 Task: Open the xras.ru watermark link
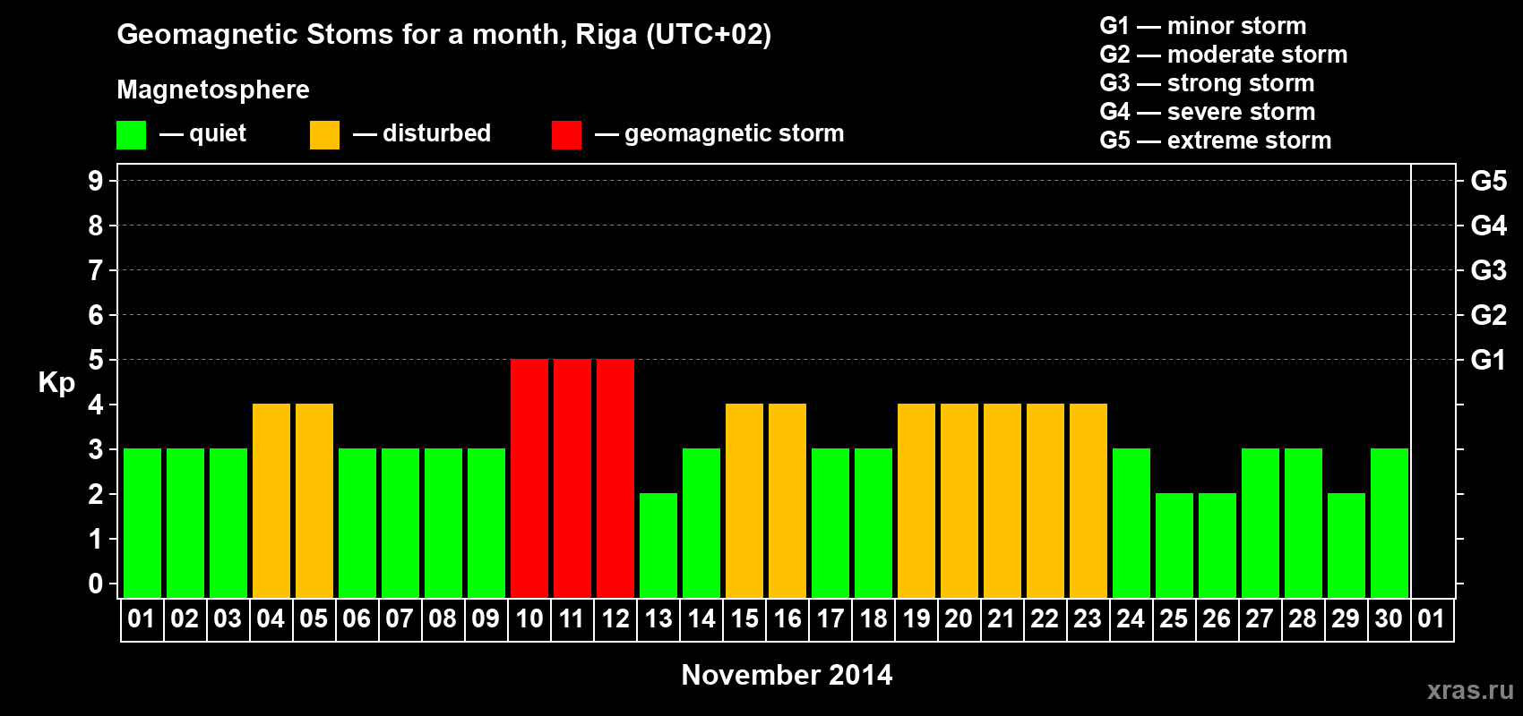[1470, 690]
